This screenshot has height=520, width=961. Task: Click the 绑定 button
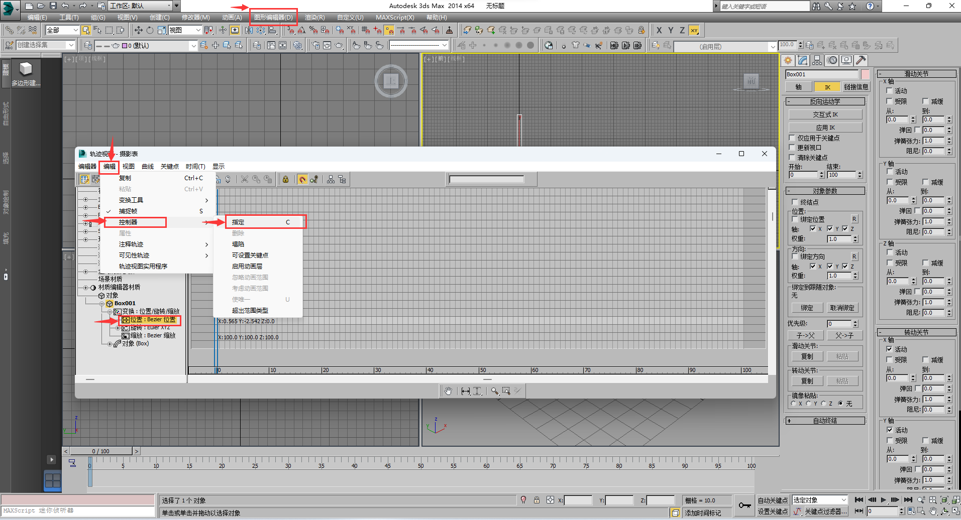pyautogui.click(x=807, y=308)
